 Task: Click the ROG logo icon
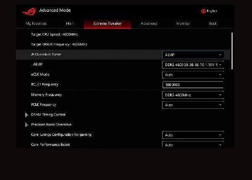[x=29, y=11]
